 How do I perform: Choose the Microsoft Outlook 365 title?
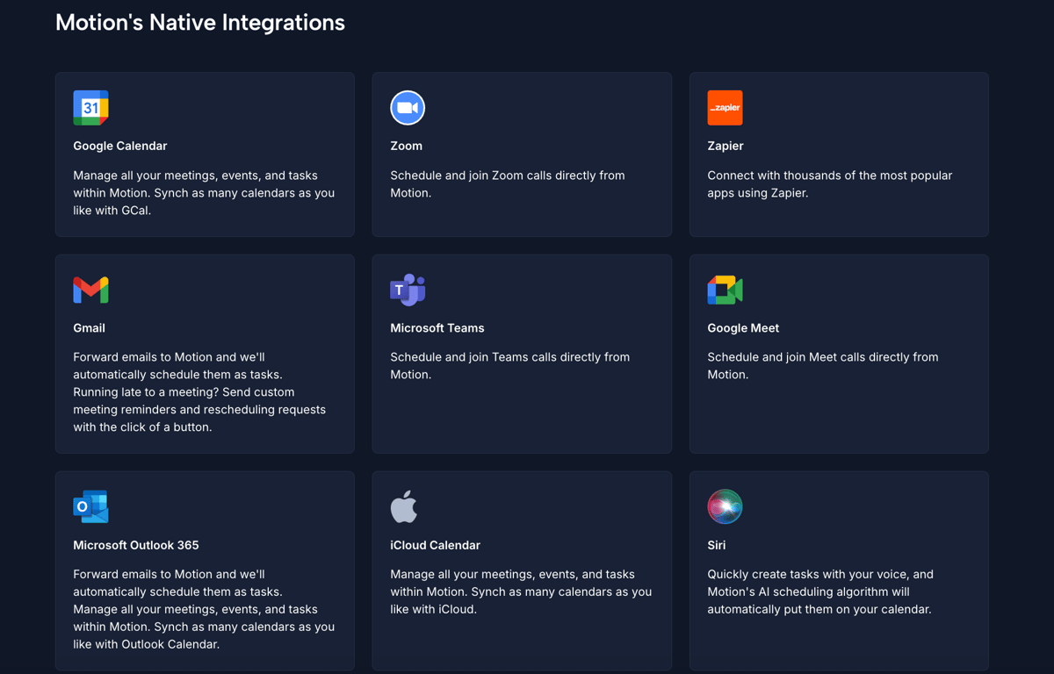pyautogui.click(x=136, y=545)
